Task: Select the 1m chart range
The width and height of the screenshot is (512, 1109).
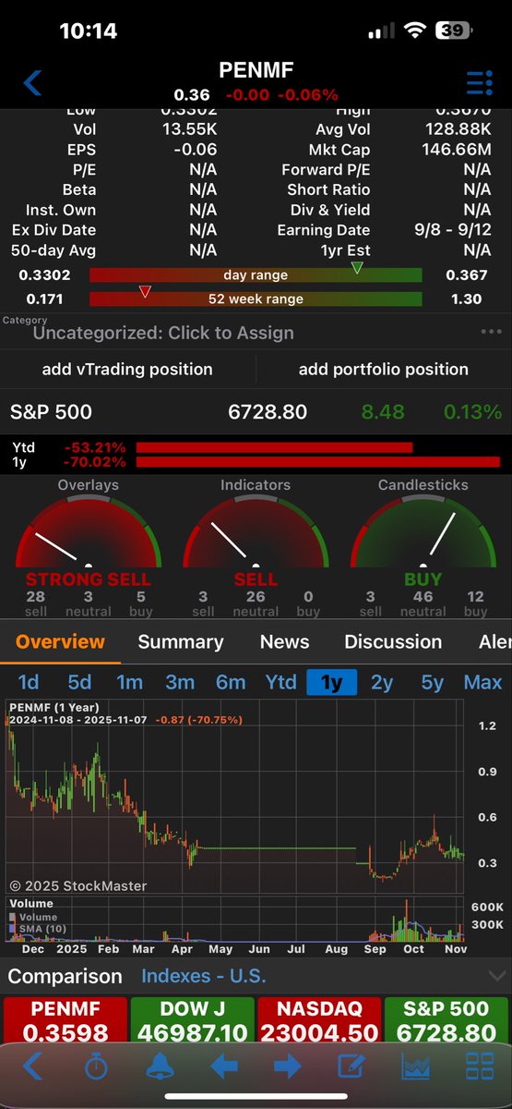Action: (129, 682)
